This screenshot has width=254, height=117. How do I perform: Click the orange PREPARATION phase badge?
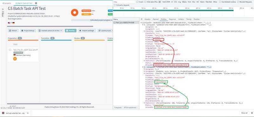coord(86,11)
